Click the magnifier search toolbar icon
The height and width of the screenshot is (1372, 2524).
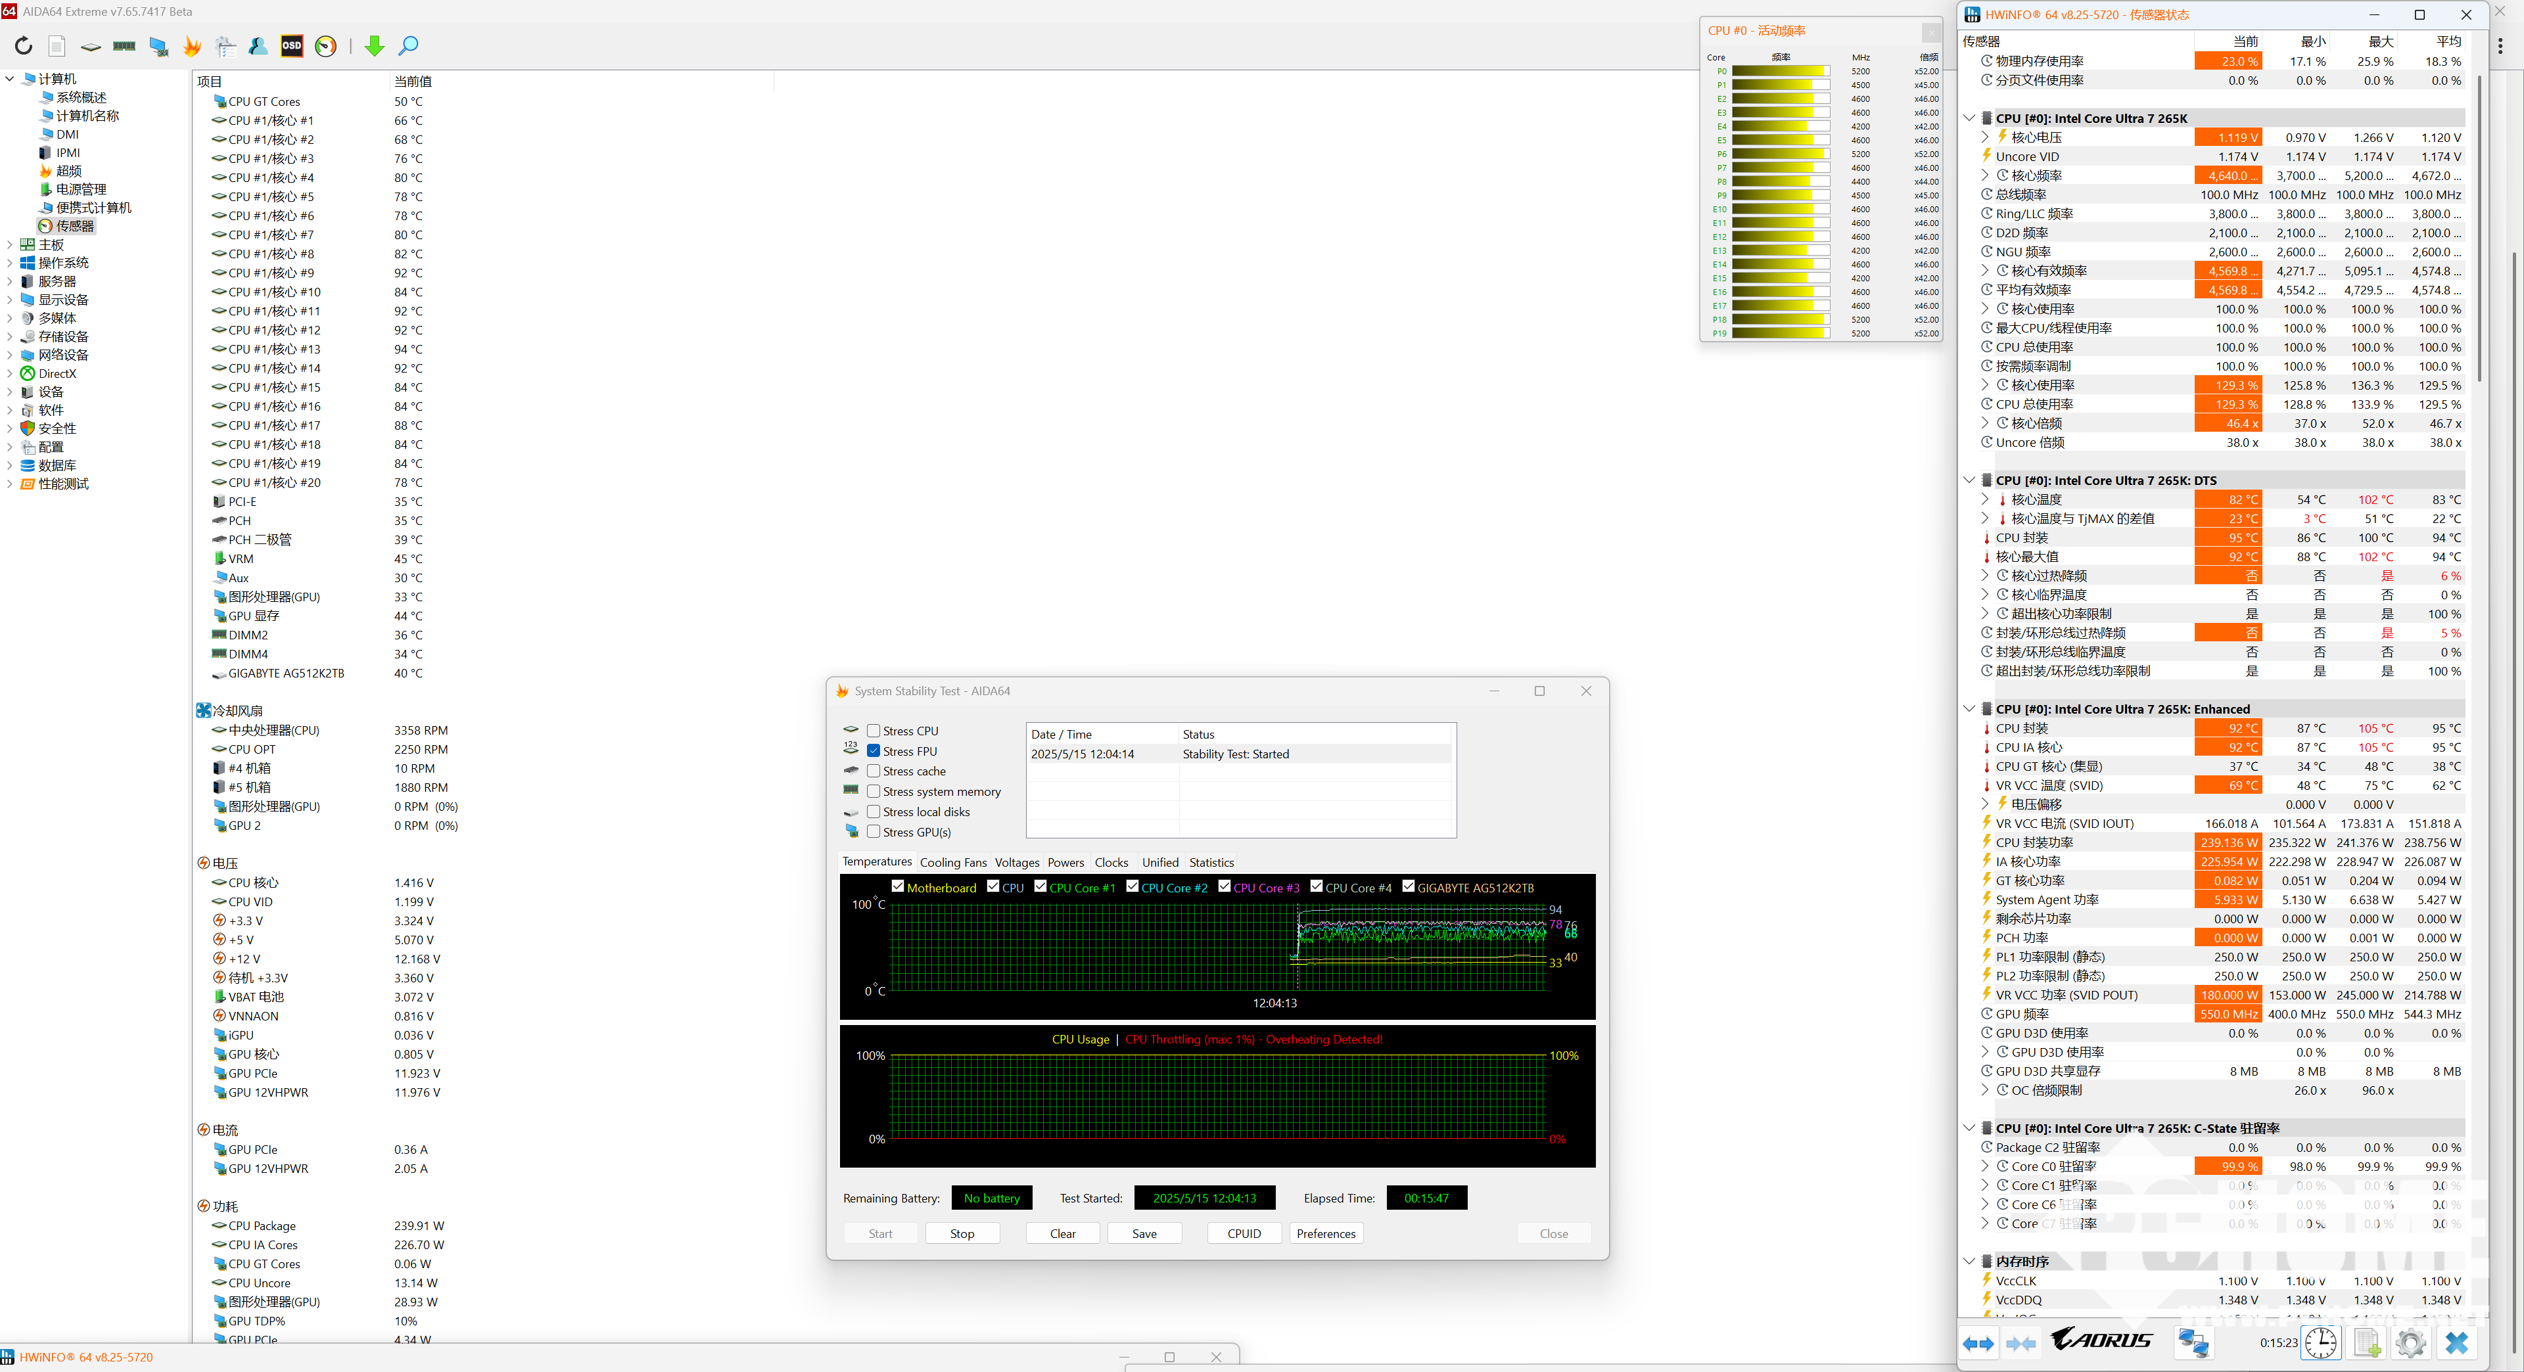[409, 46]
